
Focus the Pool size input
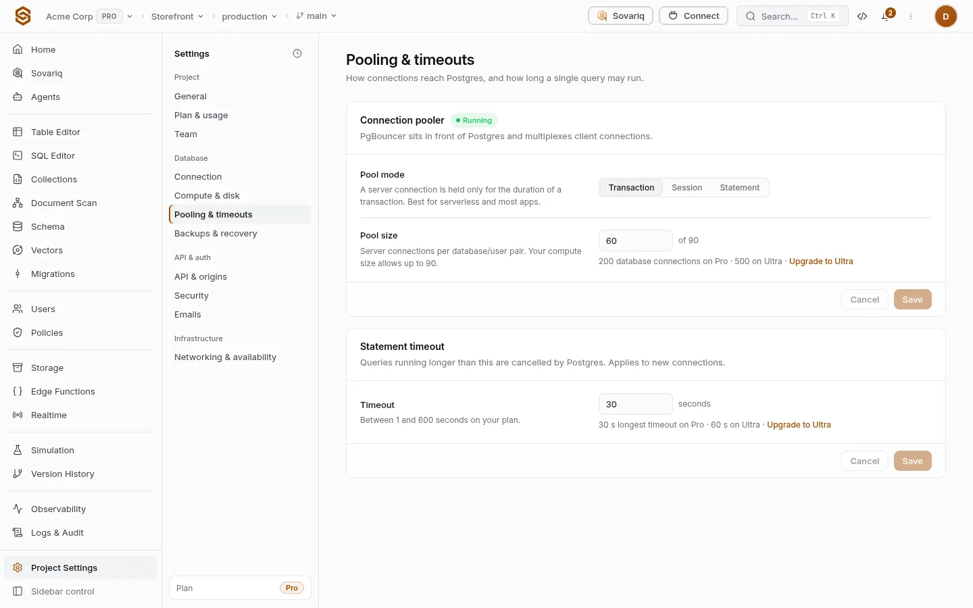pos(635,240)
